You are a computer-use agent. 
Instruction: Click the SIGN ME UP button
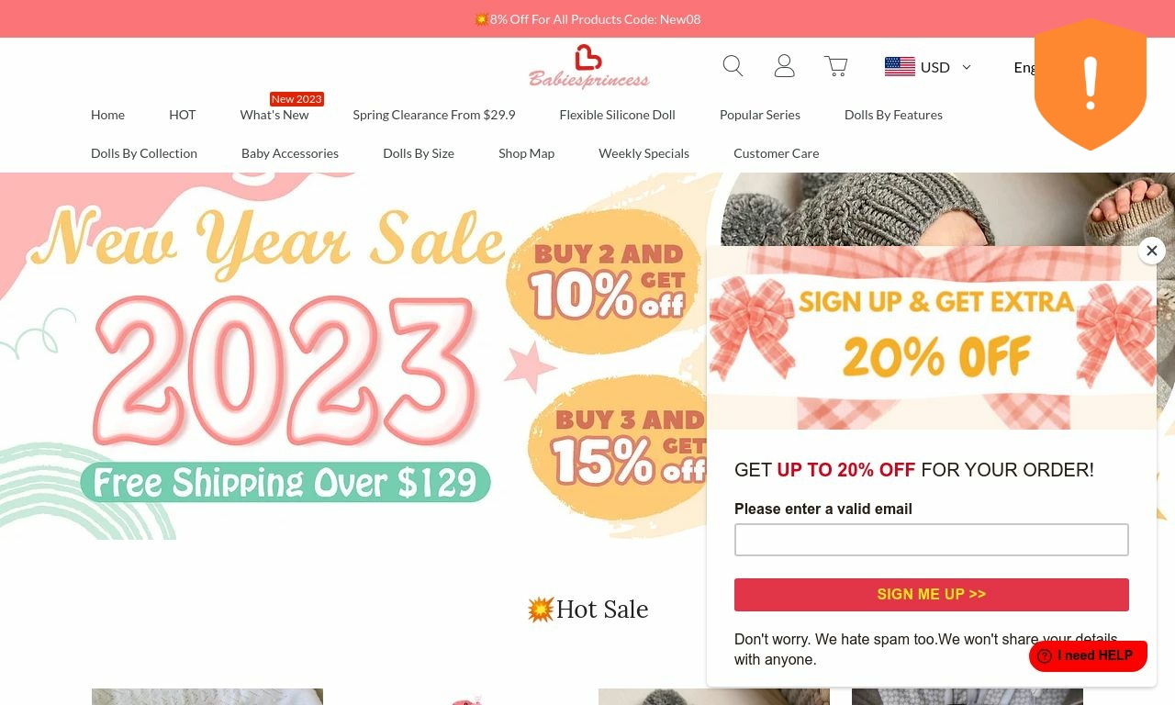pyautogui.click(x=932, y=595)
